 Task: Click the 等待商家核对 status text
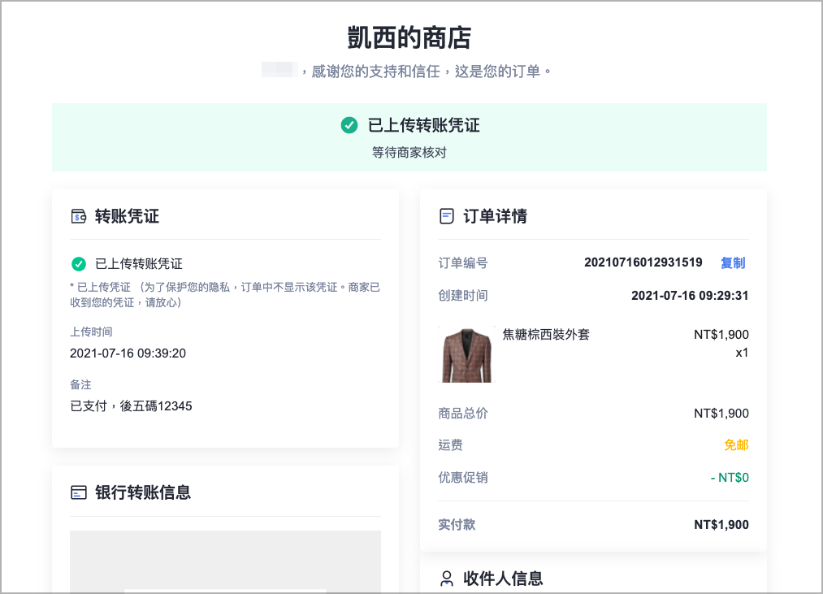pos(409,153)
